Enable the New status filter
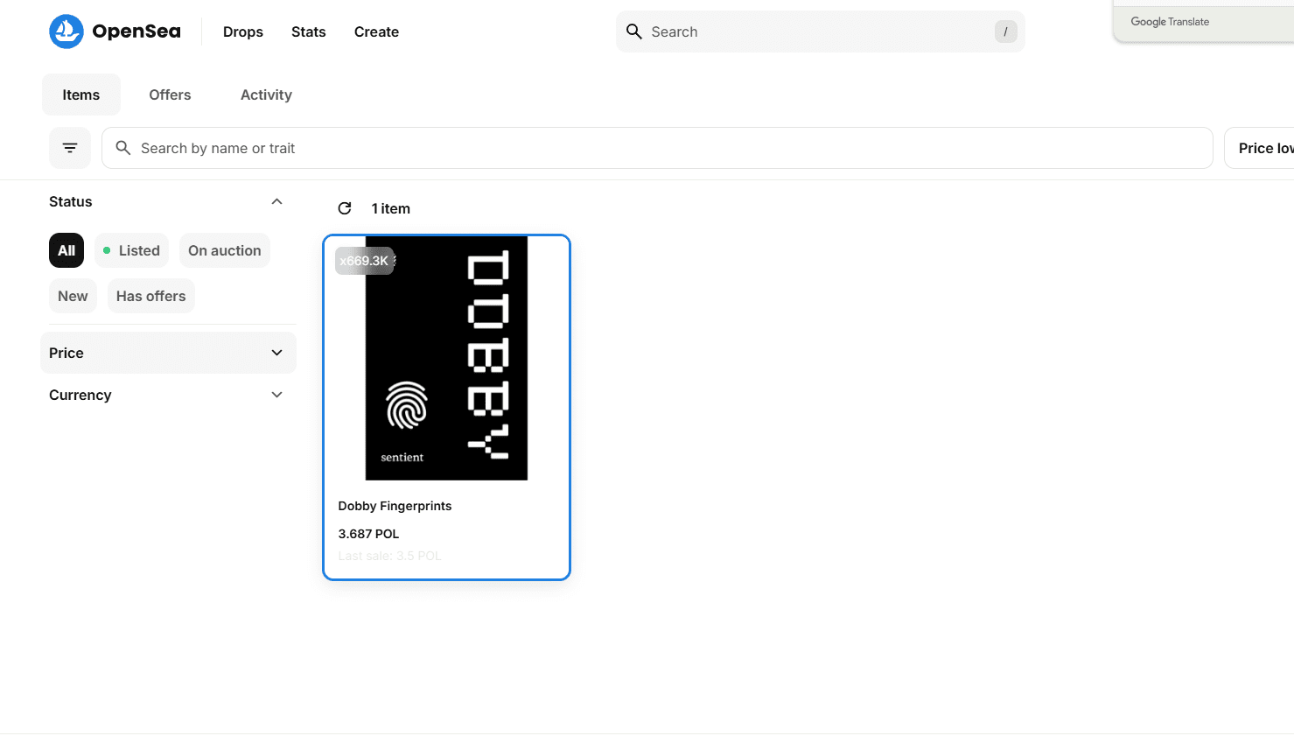 click(x=73, y=296)
